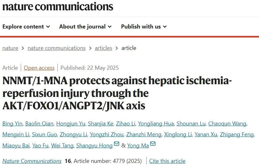Go to the nature breadcrumb link
The image size is (259, 166).
(10, 48)
